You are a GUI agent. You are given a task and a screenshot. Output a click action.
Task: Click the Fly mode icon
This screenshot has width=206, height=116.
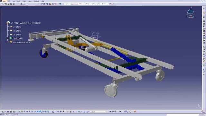(x=19, y=111)
